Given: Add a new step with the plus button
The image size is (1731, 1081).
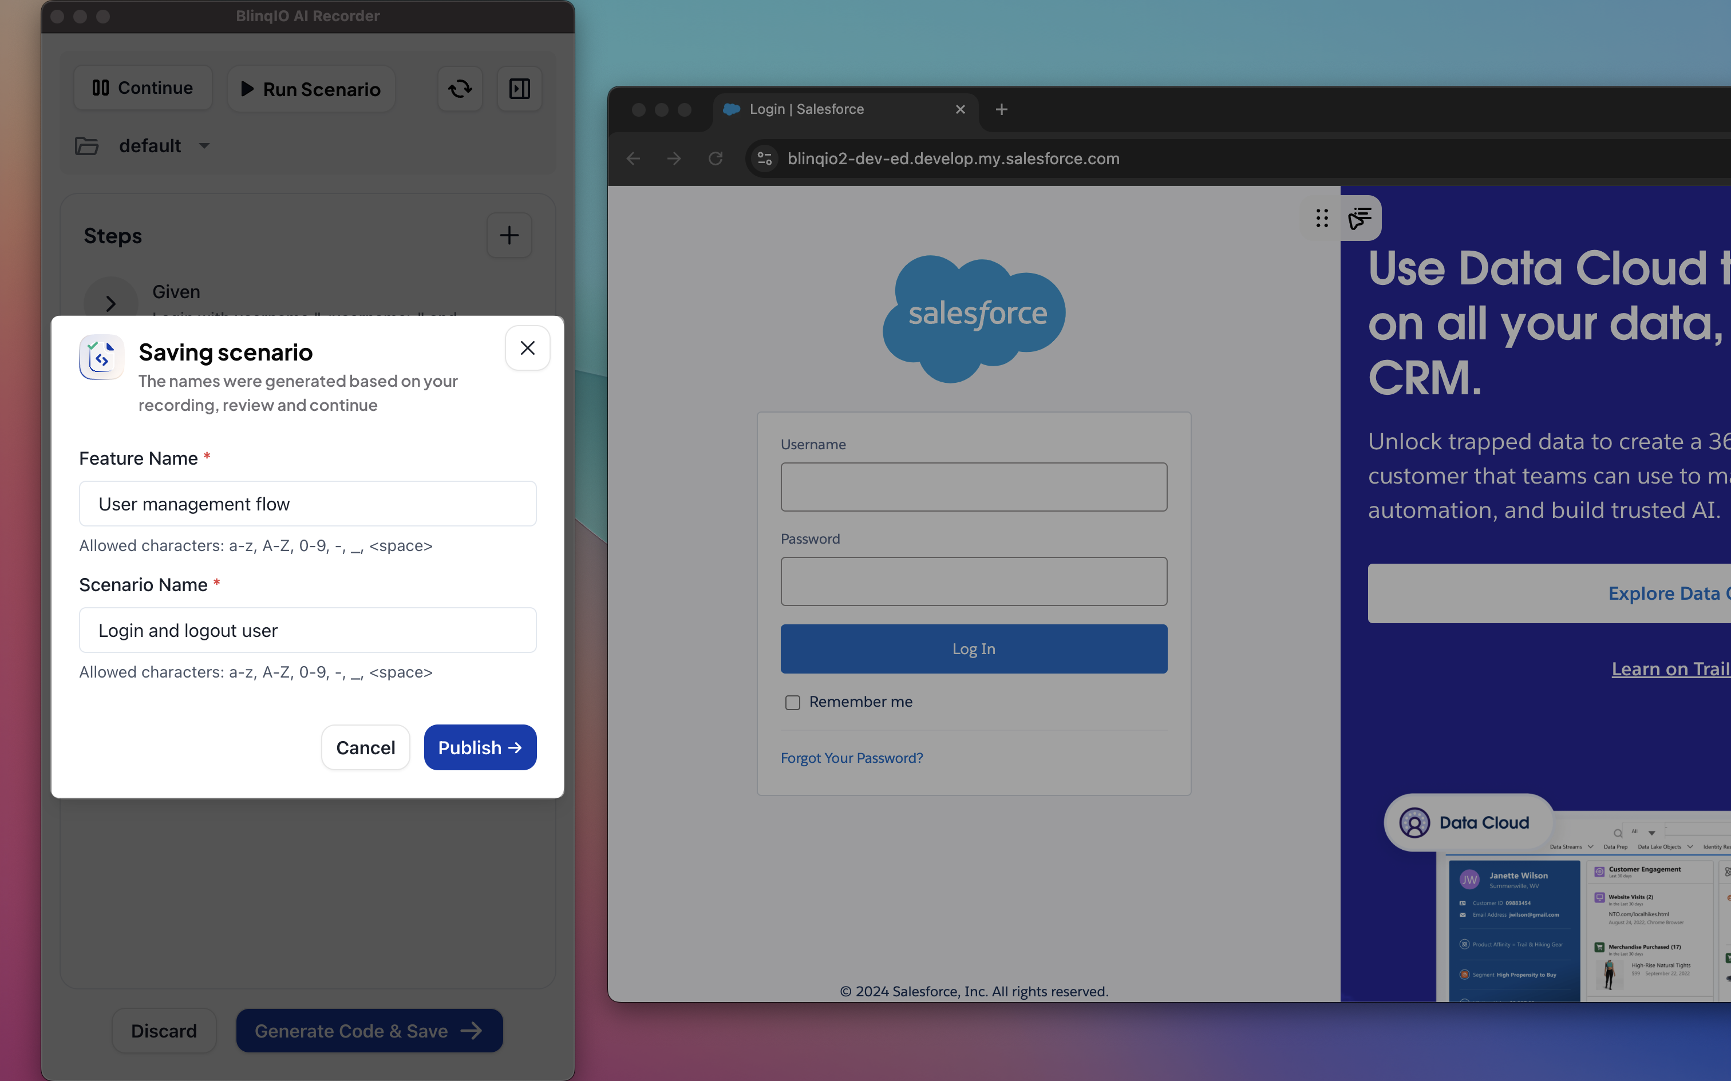Looking at the screenshot, I should coord(509,235).
